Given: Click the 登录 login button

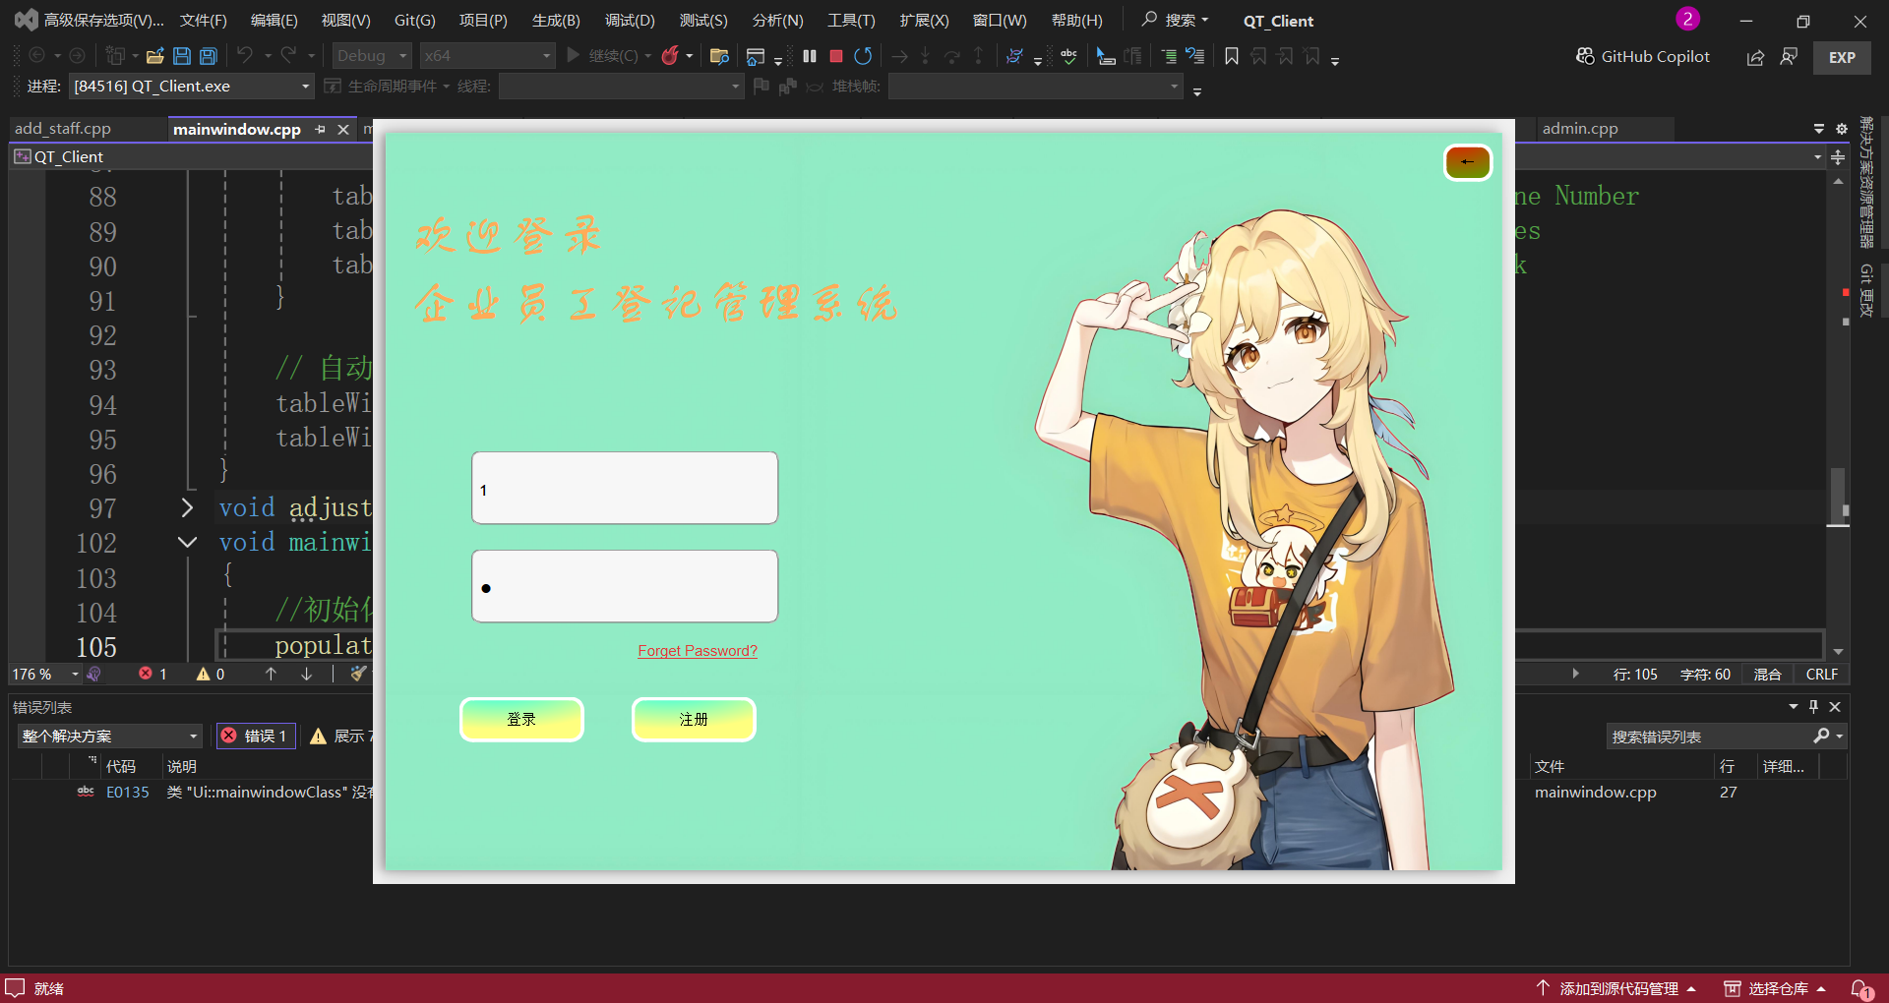Looking at the screenshot, I should tap(521, 720).
